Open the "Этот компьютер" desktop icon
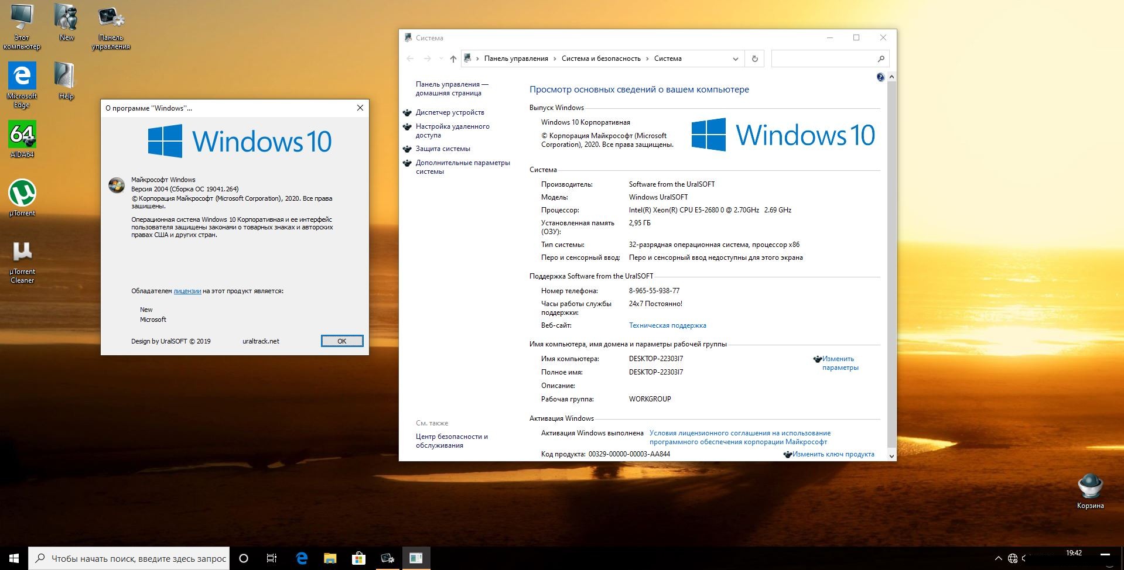 pyautogui.click(x=22, y=26)
